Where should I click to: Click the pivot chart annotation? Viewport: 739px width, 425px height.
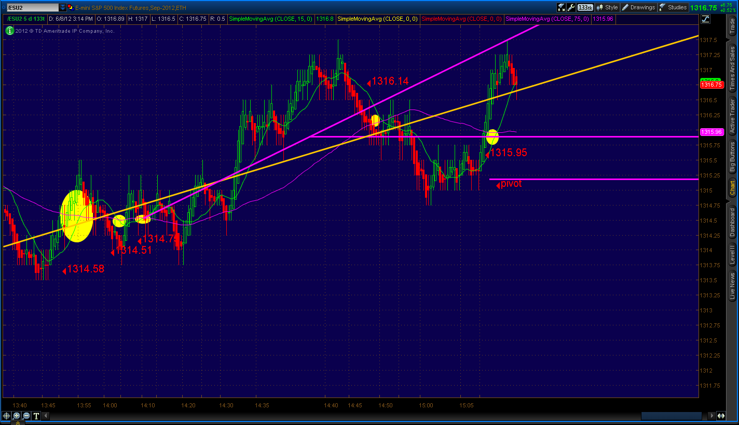[x=511, y=184]
